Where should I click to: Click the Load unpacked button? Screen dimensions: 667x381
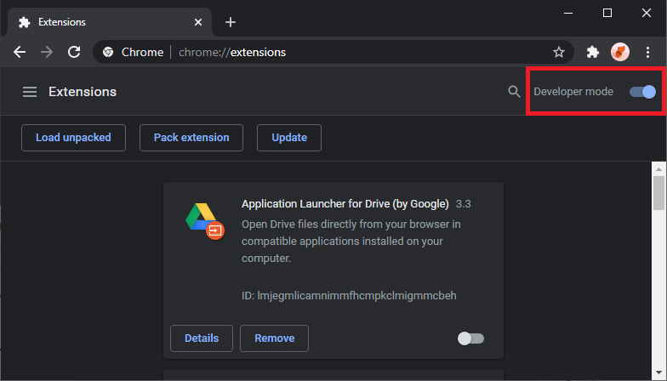click(x=73, y=138)
